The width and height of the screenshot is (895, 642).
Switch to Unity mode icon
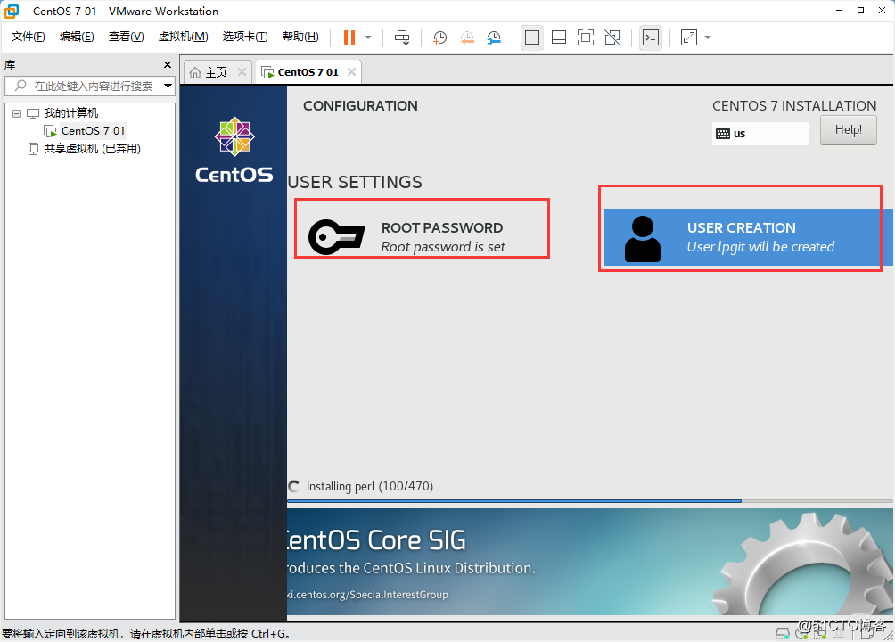pos(612,37)
